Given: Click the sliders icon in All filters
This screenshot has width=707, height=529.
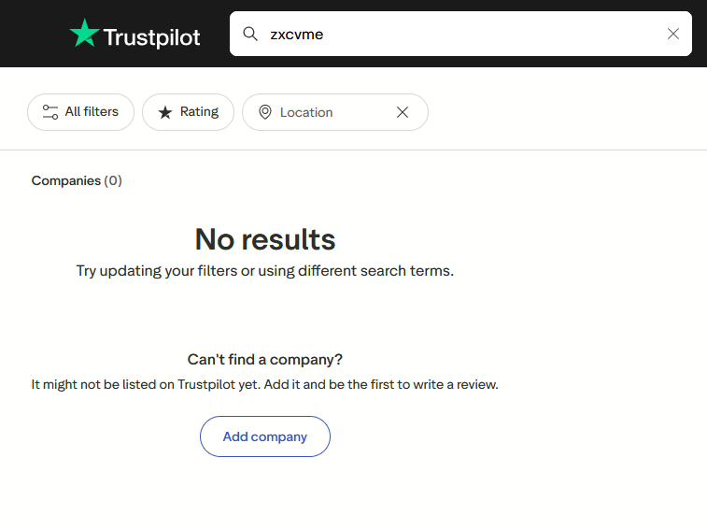Looking at the screenshot, I should [x=50, y=112].
